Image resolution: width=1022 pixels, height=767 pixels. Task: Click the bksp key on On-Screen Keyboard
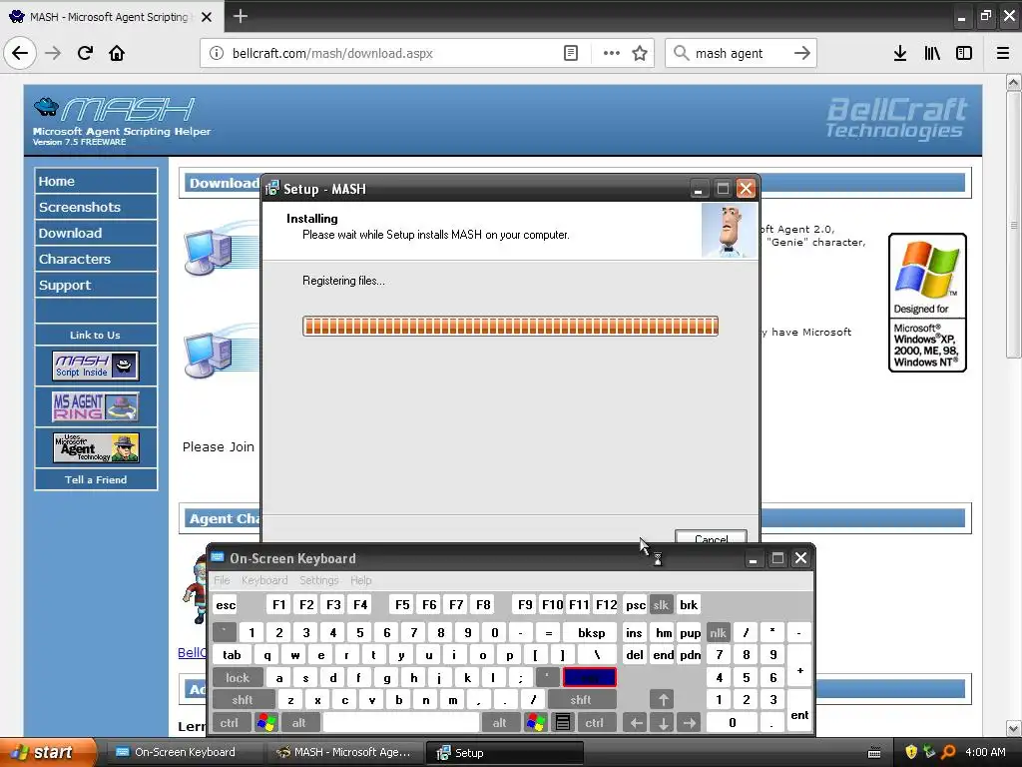591,632
